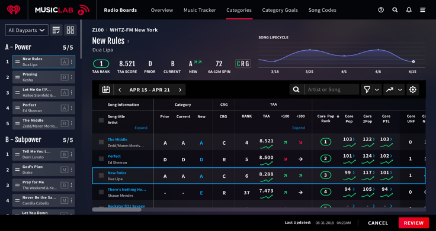Go to next week arrow
The image size is (436, 231).
(x=180, y=90)
